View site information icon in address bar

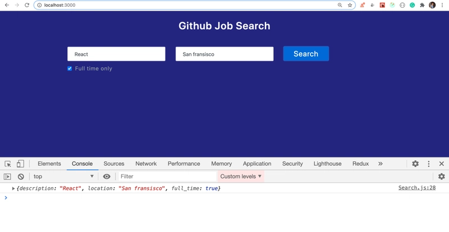[x=39, y=5]
